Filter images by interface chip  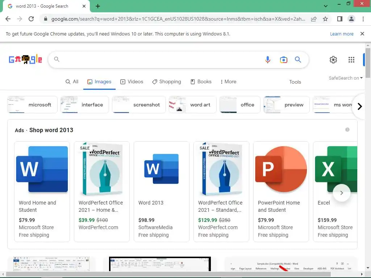pos(84,105)
